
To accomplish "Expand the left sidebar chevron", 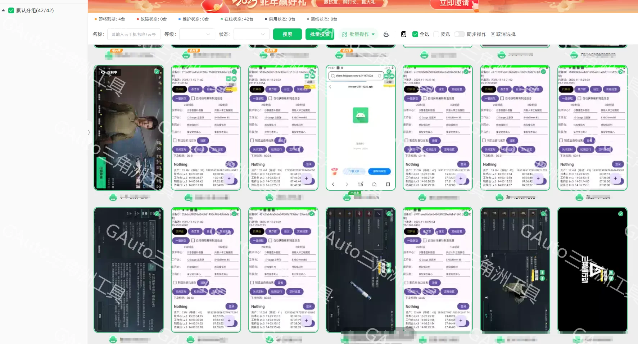I will (x=89, y=132).
